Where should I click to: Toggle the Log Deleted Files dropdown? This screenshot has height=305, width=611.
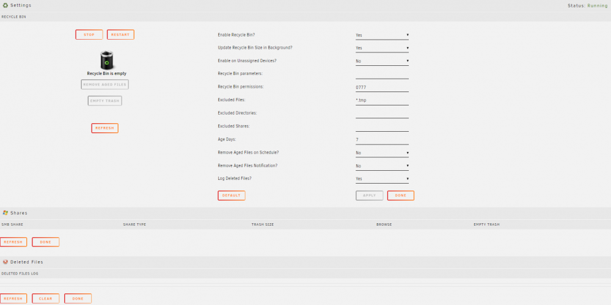pyautogui.click(x=382, y=179)
